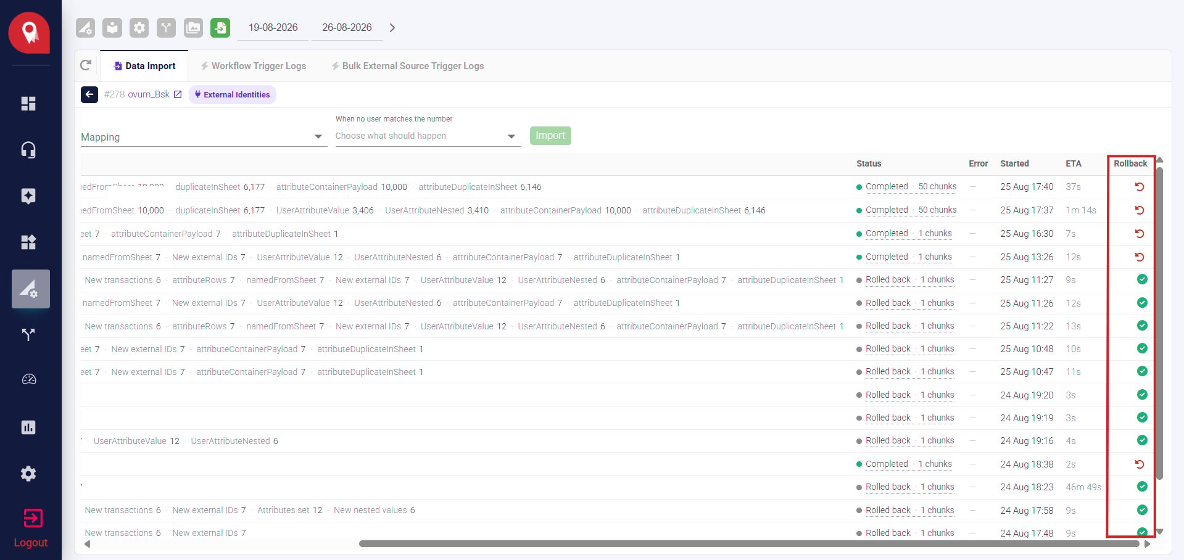
Task: Click the refresh icon beside Data Import
Action: coord(86,65)
